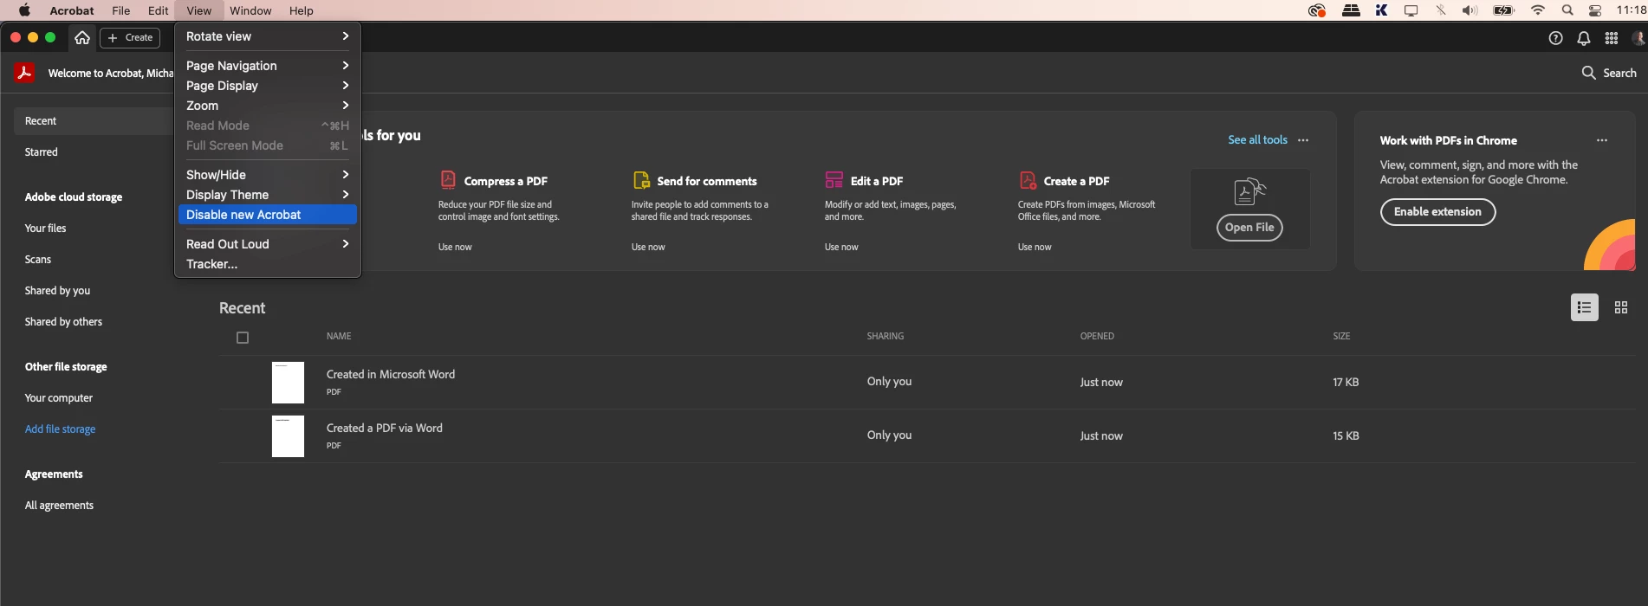Image resolution: width=1648 pixels, height=606 pixels.
Task: Expand the Read Out Loud submenu
Action: (267, 244)
